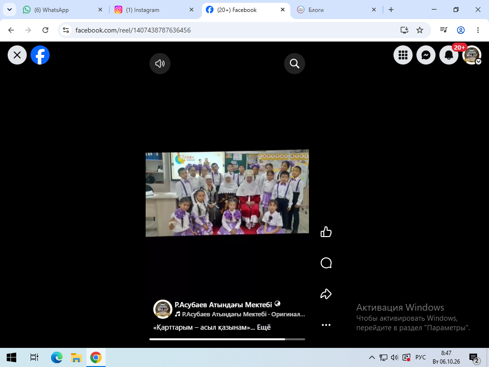Launch Microsoft Edge from the taskbar
The width and height of the screenshot is (489, 367).
(x=57, y=357)
